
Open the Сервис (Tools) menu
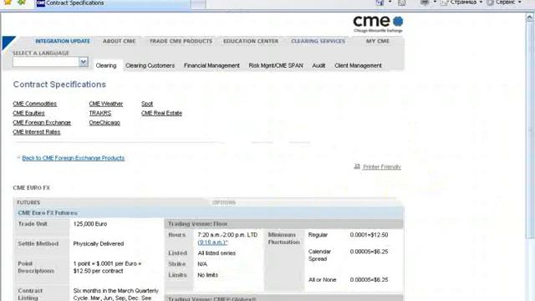point(504,3)
